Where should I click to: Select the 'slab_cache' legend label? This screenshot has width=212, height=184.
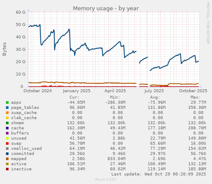[24, 118]
